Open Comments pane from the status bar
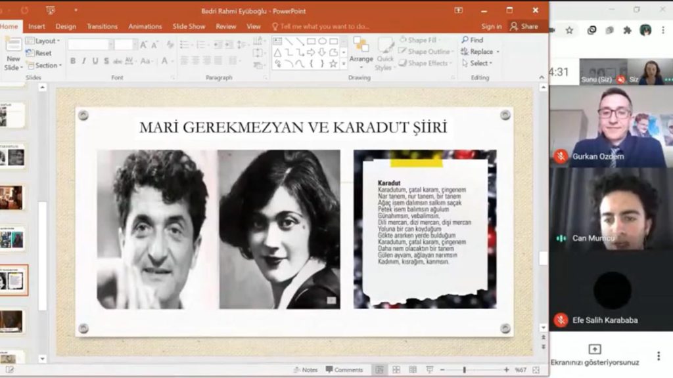673x378 pixels. (344, 369)
